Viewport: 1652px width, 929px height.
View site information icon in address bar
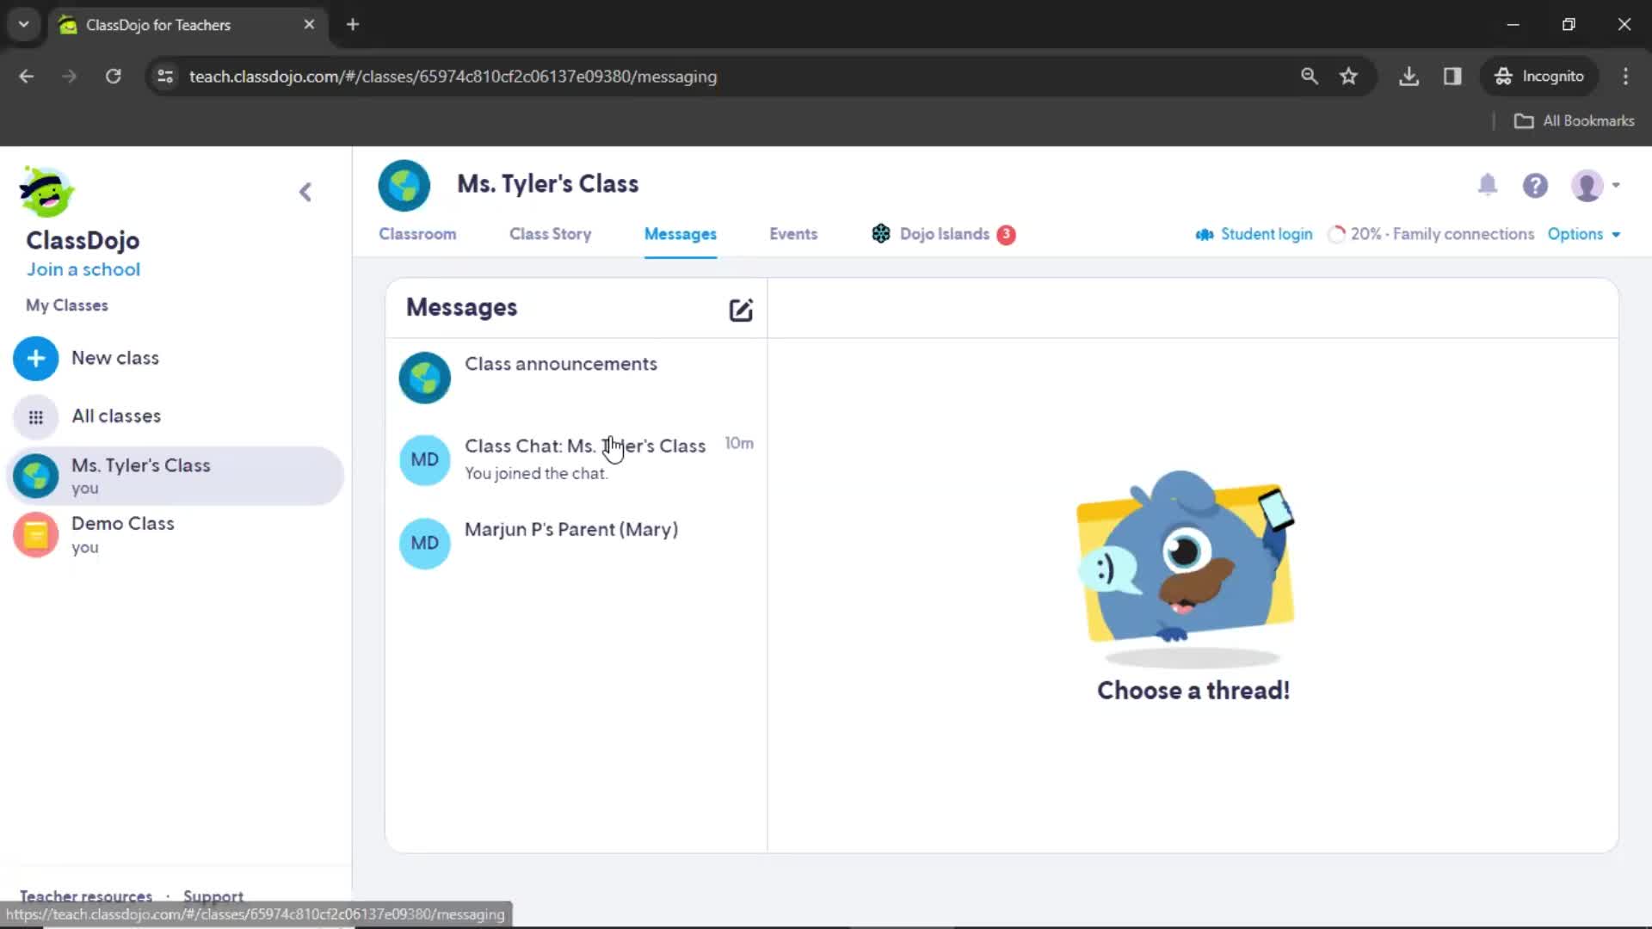(165, 77)
